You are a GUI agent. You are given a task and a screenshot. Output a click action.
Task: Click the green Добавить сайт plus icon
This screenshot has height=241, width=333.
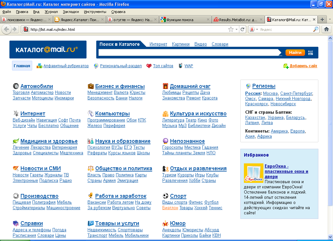286,66
